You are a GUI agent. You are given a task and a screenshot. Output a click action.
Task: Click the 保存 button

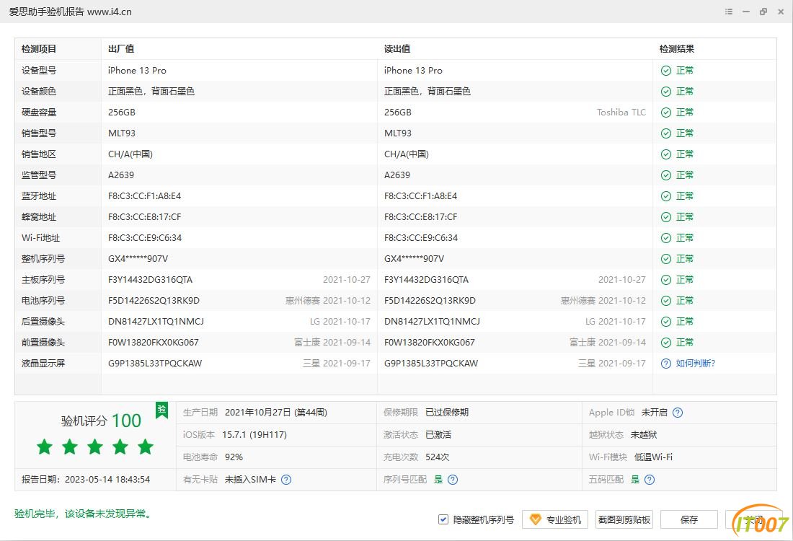(x=688, y=519)
